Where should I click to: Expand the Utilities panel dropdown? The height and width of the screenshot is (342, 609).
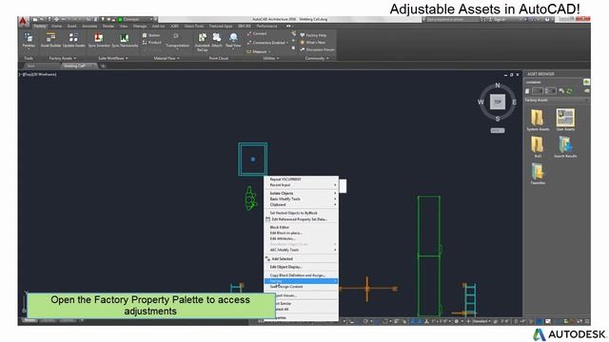pos(271,58)
